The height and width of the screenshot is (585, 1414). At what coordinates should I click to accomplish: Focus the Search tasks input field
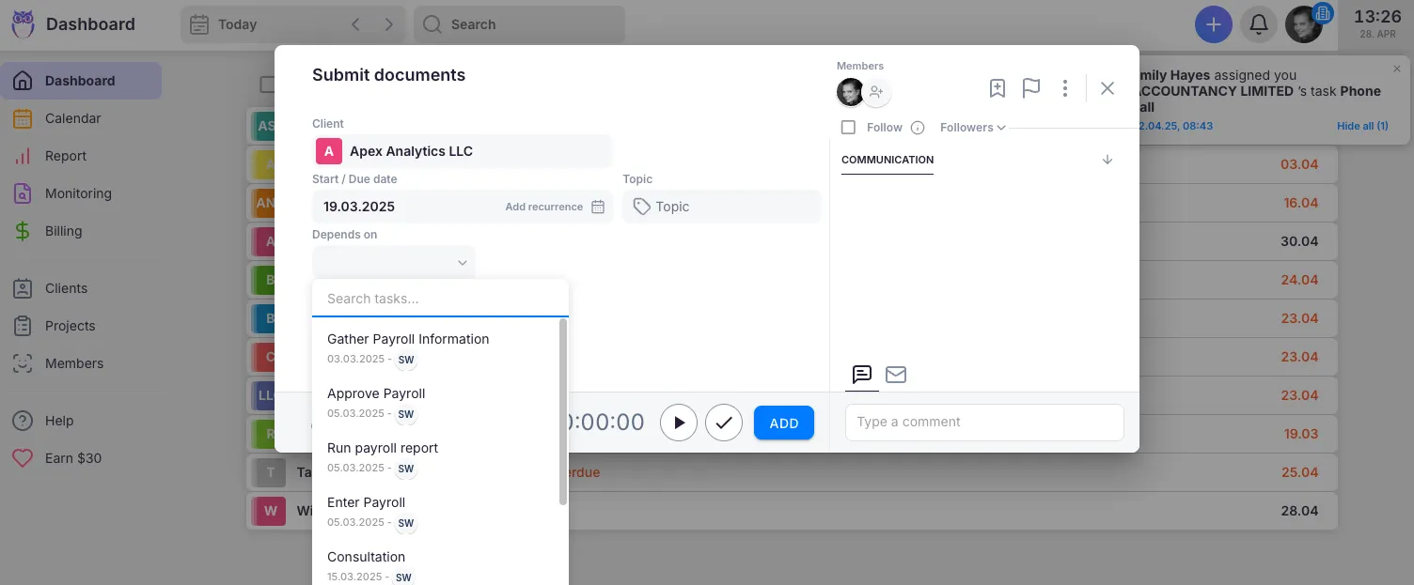(x=440, y=299)
